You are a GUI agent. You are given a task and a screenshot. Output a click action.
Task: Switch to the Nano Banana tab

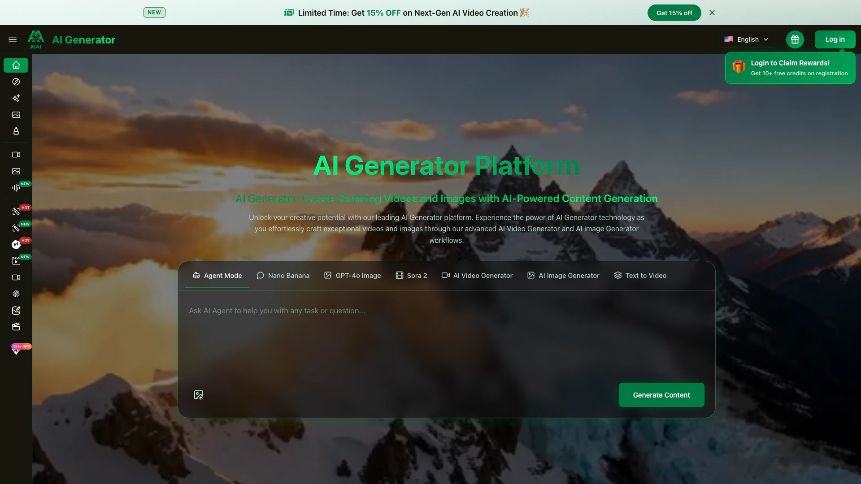283,276
